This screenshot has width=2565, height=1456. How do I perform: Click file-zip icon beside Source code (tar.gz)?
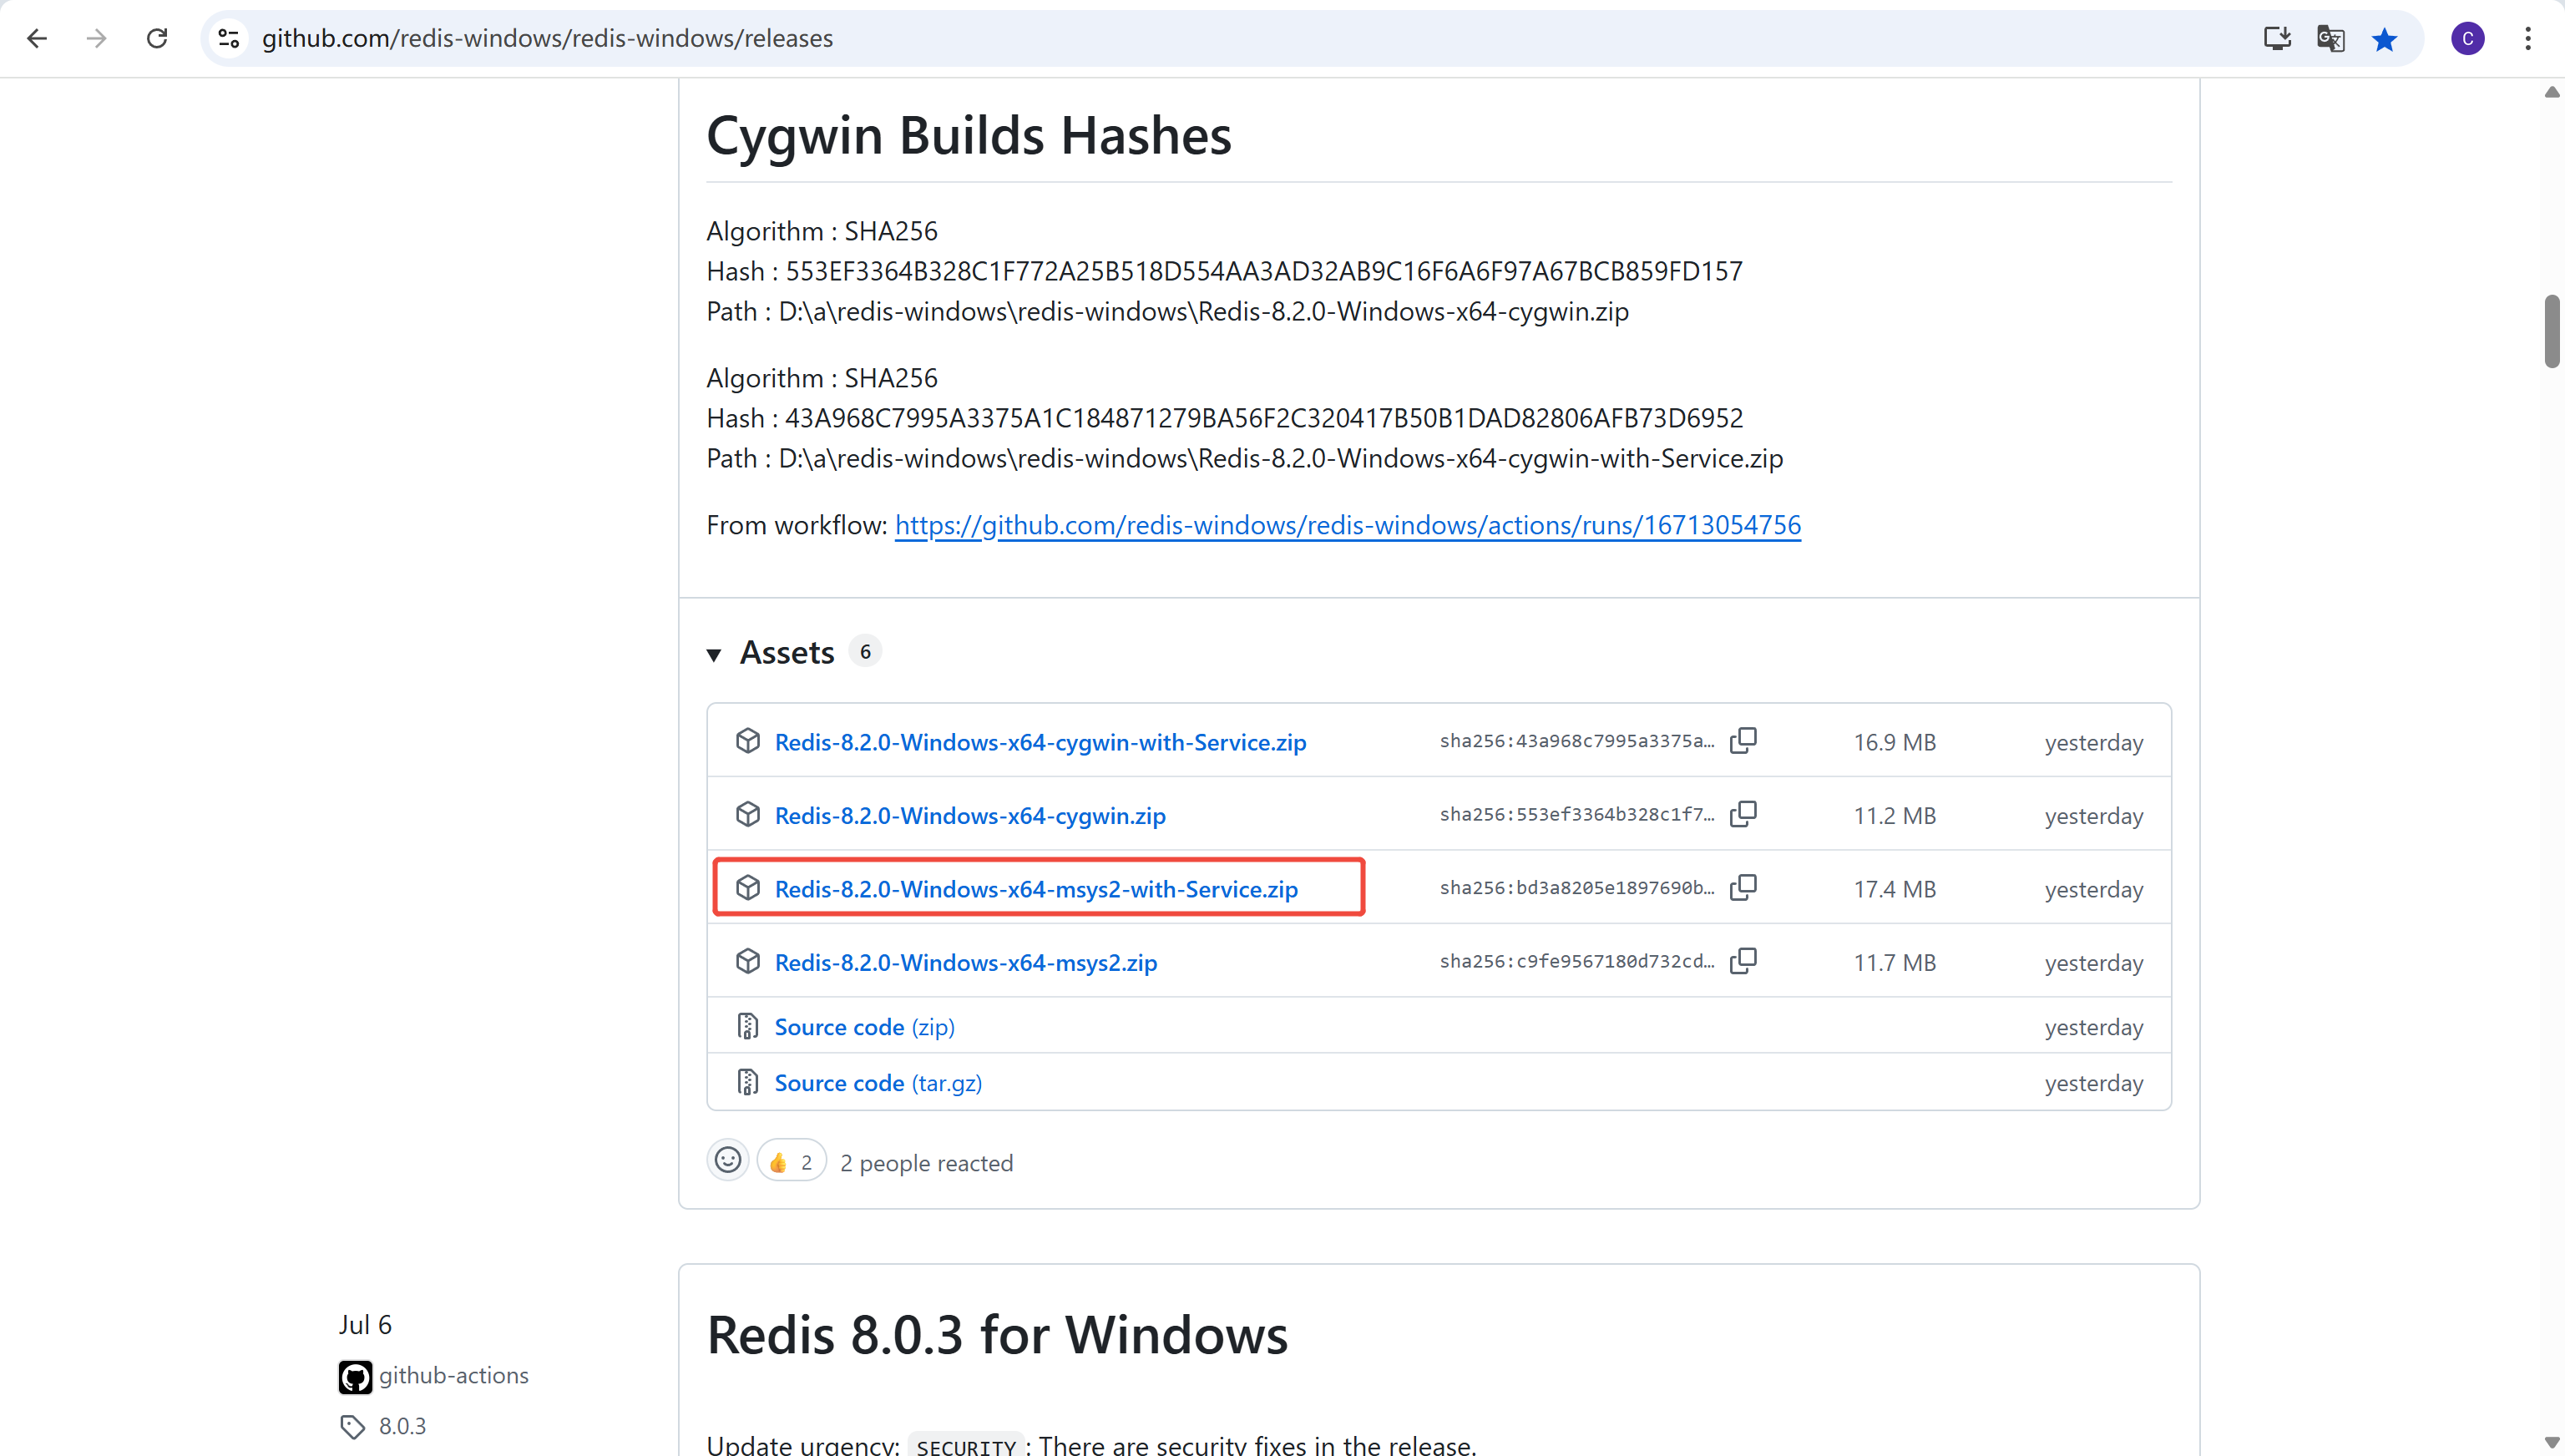pos(748,1082)
